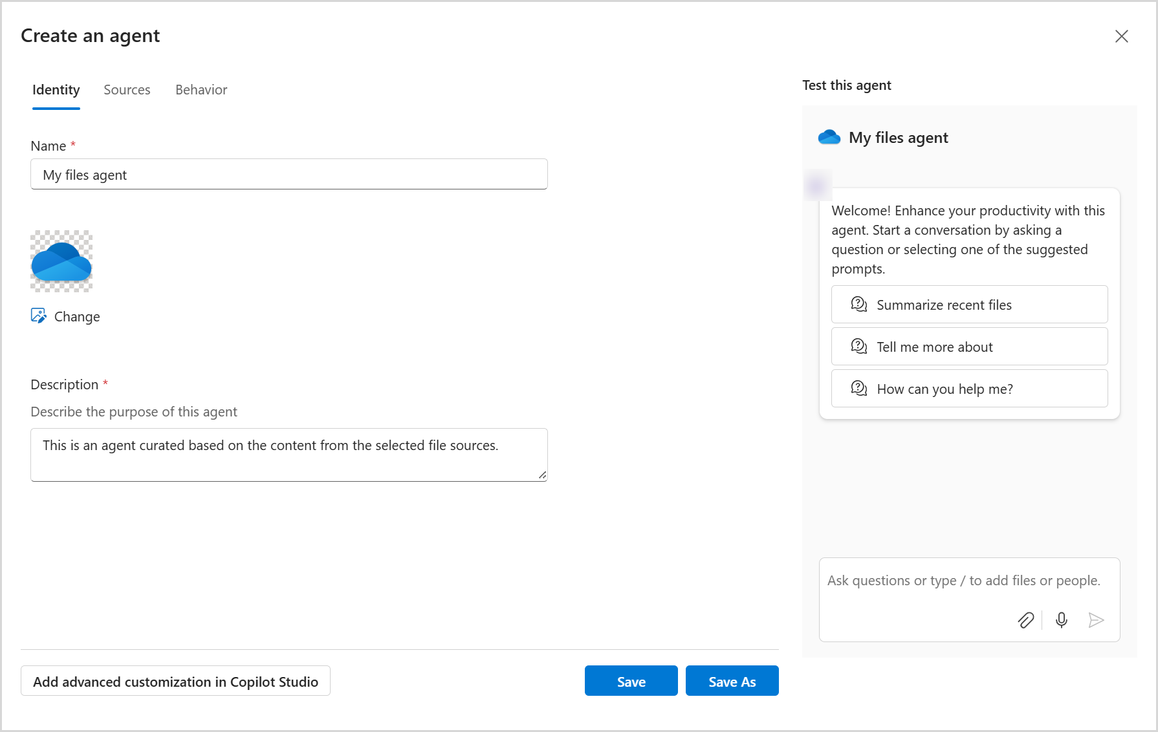
Task: Click the OneDrive cloud agent logo thumbnail
Action: point(61,261)
